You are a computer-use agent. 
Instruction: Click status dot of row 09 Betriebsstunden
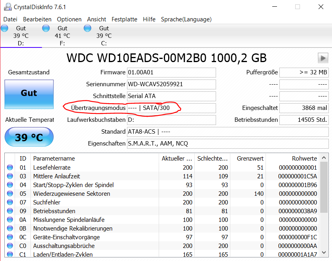[x=10, y=211]
